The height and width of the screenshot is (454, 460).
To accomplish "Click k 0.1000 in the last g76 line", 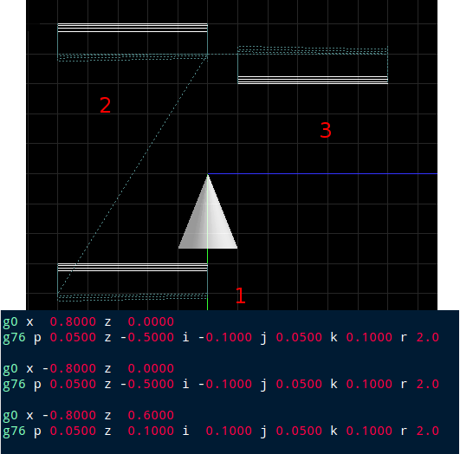I will coord(361,431).
